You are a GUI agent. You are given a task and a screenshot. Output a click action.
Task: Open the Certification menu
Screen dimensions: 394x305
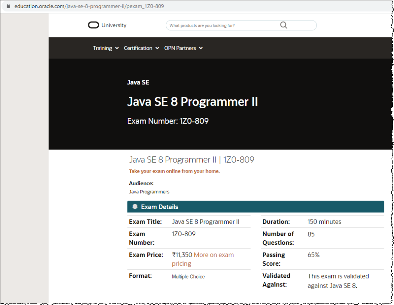pyautogui.click(x=138, y=48)
